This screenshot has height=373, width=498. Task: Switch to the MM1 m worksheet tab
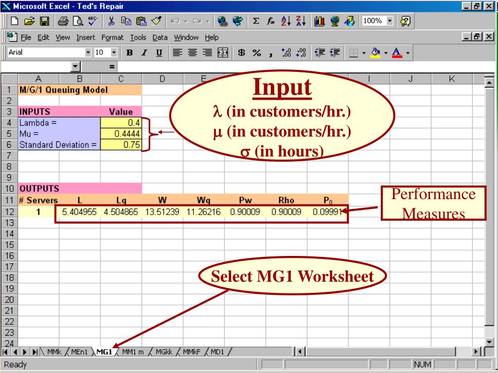(x=133, y=352)
